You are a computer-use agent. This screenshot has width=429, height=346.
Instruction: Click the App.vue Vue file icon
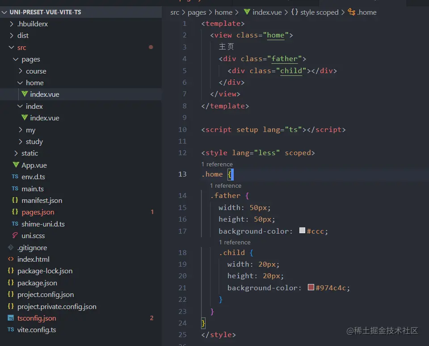point(16,165)
